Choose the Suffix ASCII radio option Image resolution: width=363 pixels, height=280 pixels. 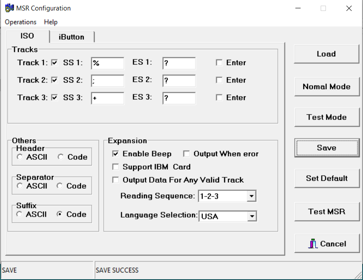click(x=20, y=214)
